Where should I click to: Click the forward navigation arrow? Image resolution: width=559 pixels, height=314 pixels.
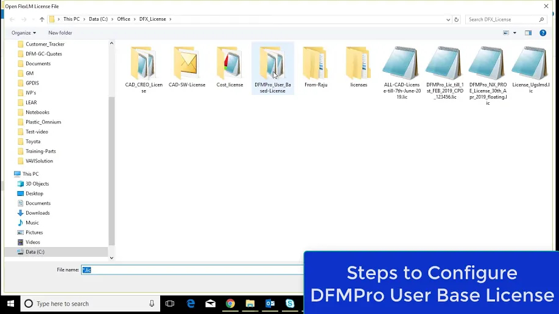point(24,19)
